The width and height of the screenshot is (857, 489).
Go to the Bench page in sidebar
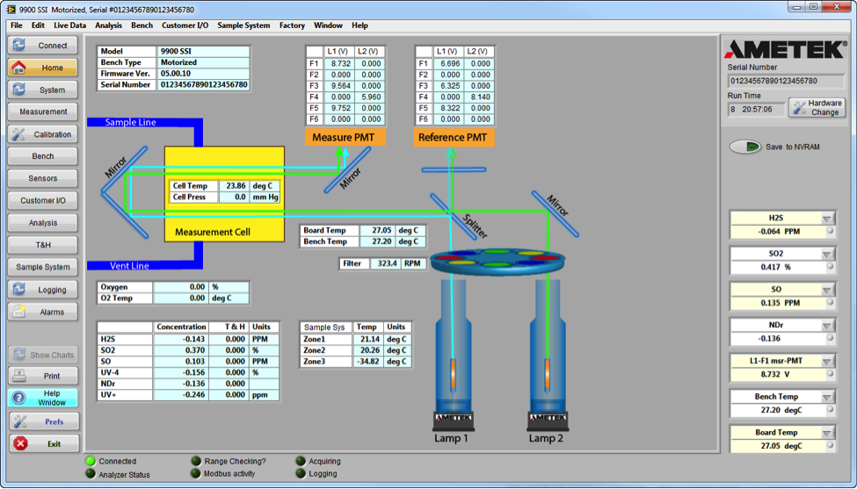[43, 156]
